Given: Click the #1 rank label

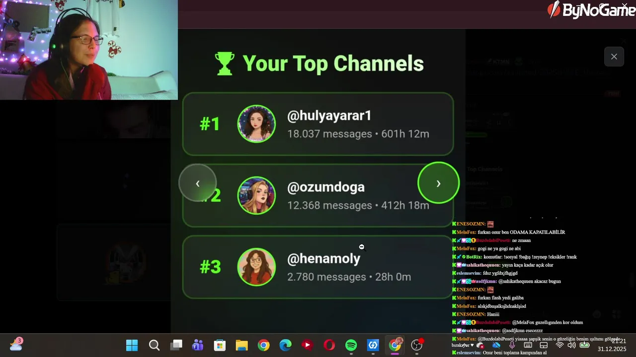Looking at the screenshot, I should coord(210,124).
